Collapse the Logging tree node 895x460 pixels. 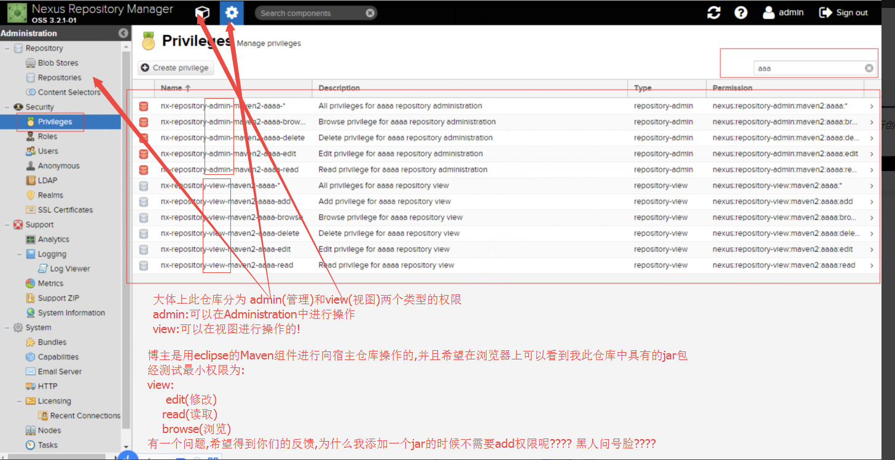click(20, 254)
